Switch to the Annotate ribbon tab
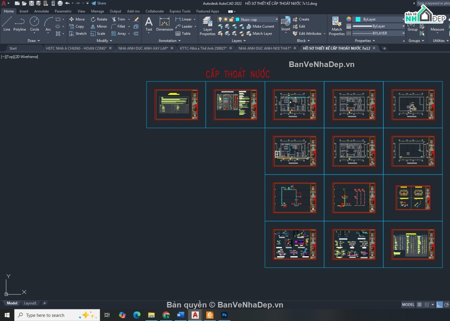 click(41, 11)
